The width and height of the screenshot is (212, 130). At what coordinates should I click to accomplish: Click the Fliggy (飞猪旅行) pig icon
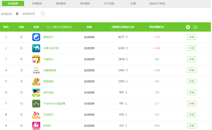36,59
